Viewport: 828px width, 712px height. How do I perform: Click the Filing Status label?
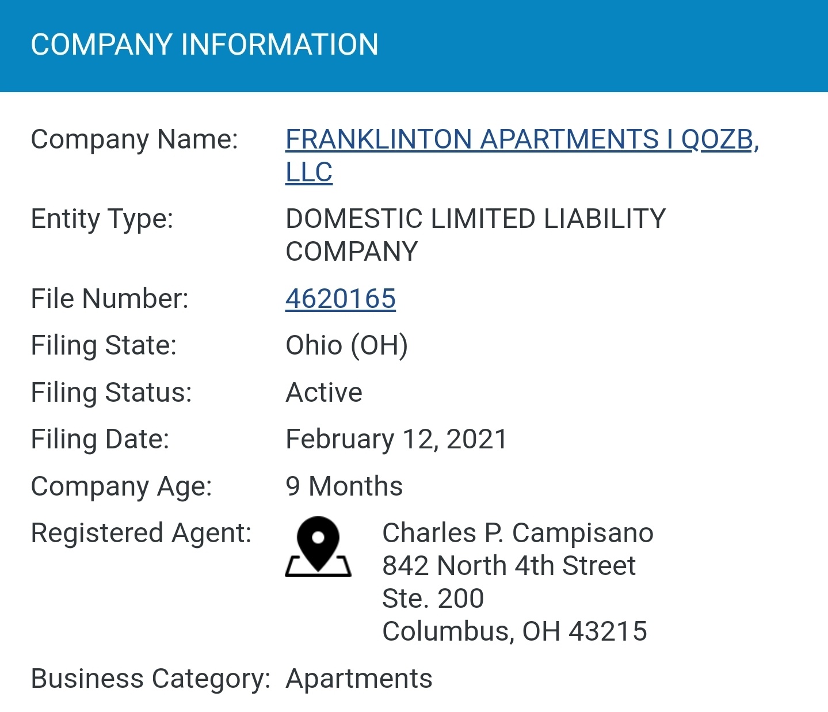(x=111, y=393)
